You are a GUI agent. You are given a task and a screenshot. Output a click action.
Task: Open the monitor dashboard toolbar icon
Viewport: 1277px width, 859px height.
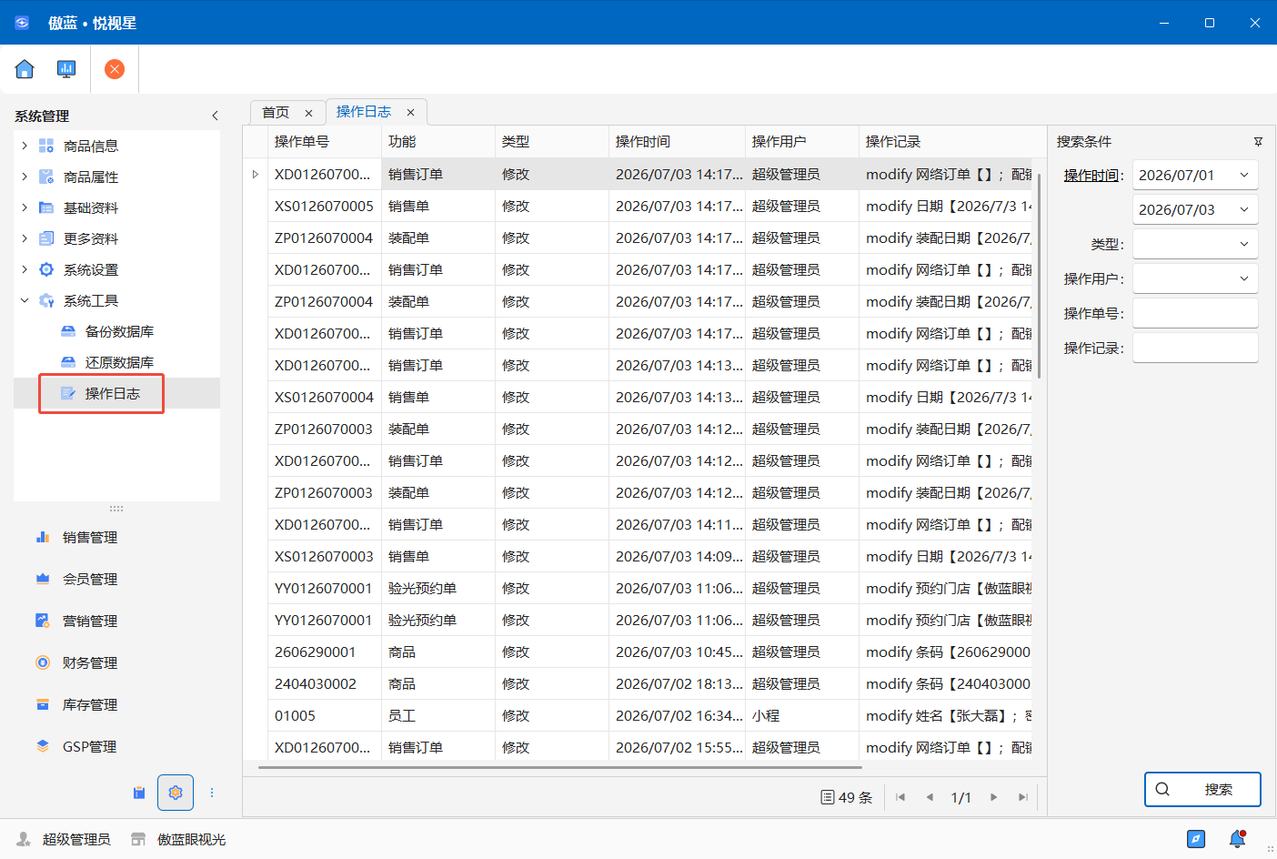coord(66,69)
